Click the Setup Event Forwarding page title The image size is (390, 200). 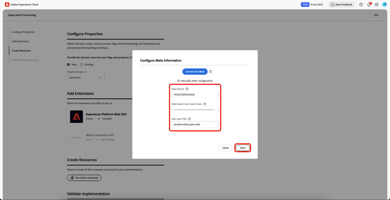click(x=22, y=15)
